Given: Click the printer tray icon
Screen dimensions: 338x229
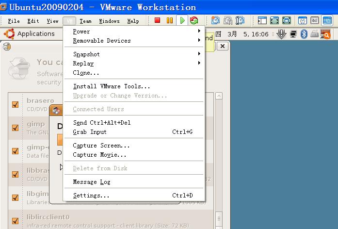Looking at the screenshot, I should (315, 34).
